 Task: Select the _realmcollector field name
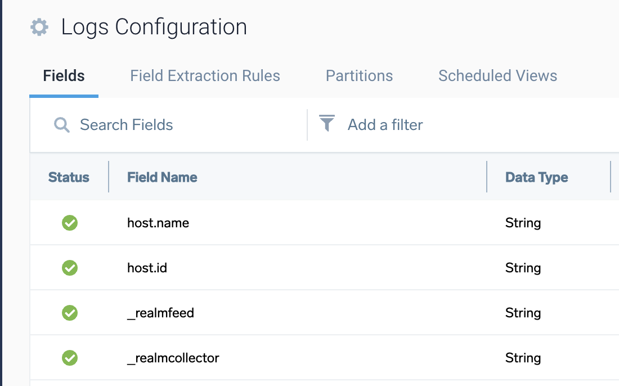click(173, 358)
